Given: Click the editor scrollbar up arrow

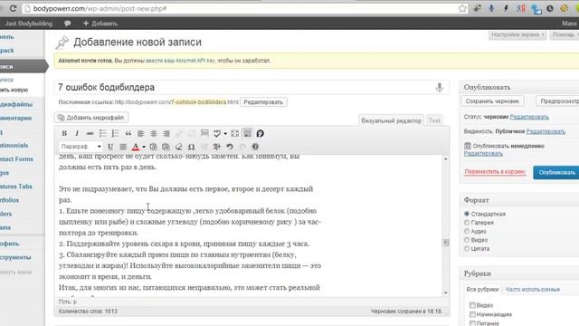Looking at the screenshot, I should click(446, 158).
